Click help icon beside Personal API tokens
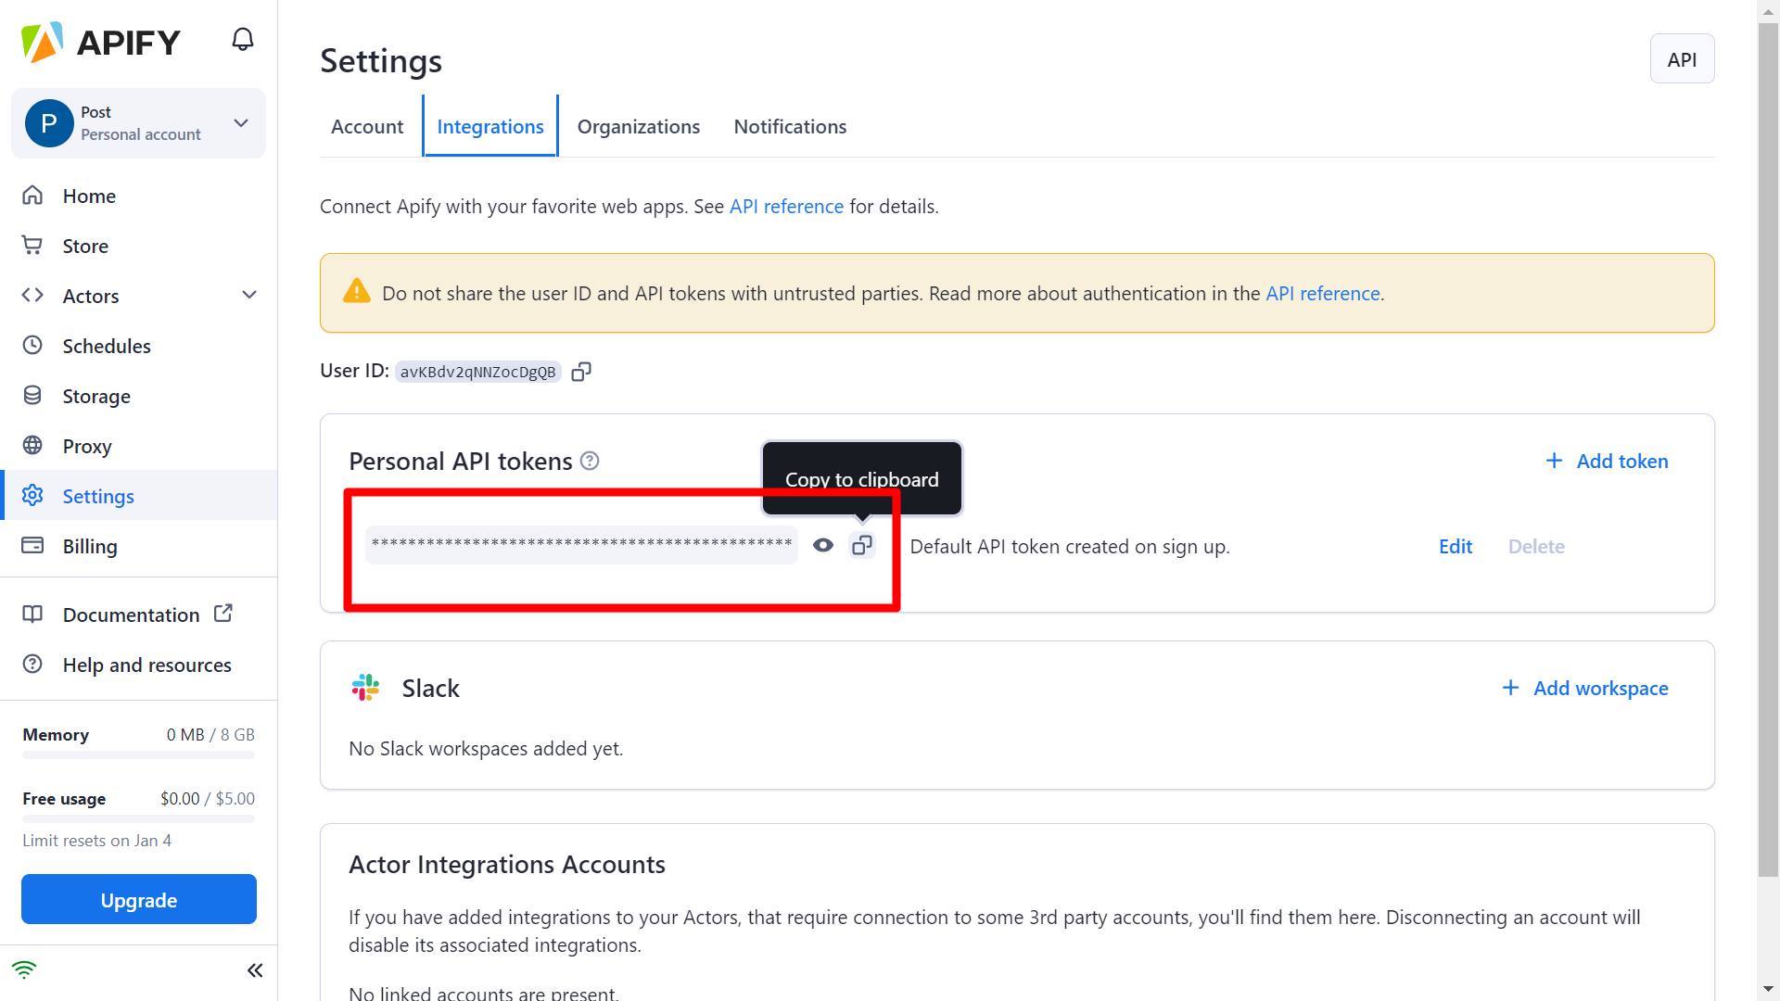 point(590,461)
